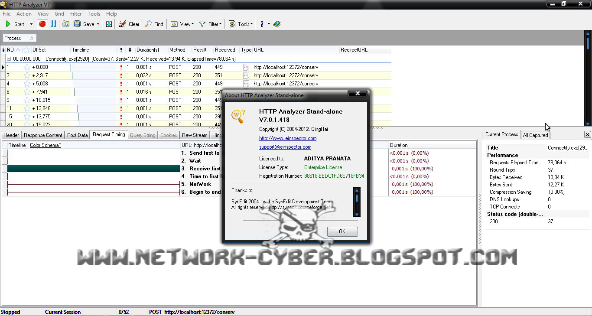Screen dimensions: 592x316
Task: Open the Tools menu in menu bar
Action: (x=94, y=14)
